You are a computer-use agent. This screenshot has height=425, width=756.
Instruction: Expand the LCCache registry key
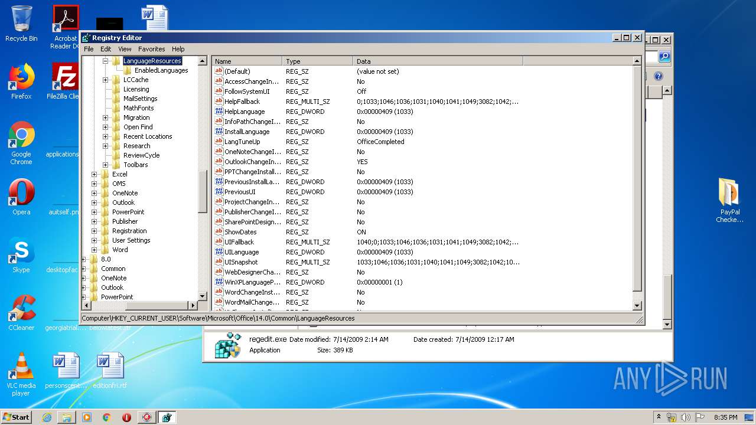[106, 80]
